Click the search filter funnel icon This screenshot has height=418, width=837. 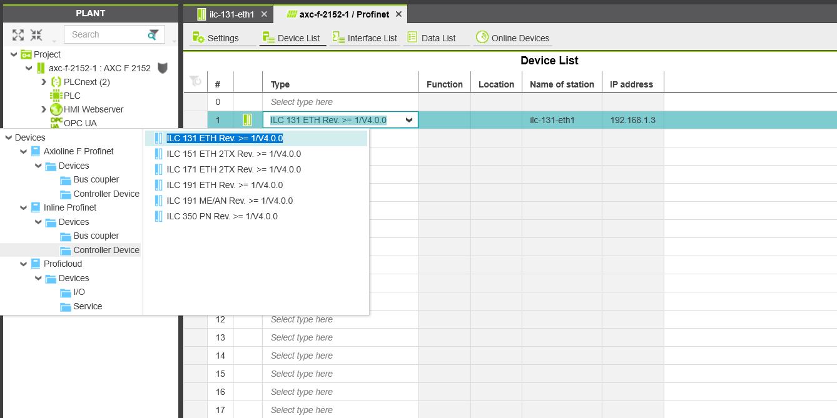point(153,35)
